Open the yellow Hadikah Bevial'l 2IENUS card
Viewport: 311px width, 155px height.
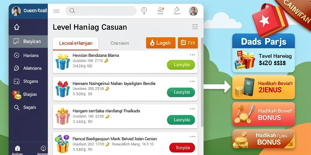click(x=263, y=87)
